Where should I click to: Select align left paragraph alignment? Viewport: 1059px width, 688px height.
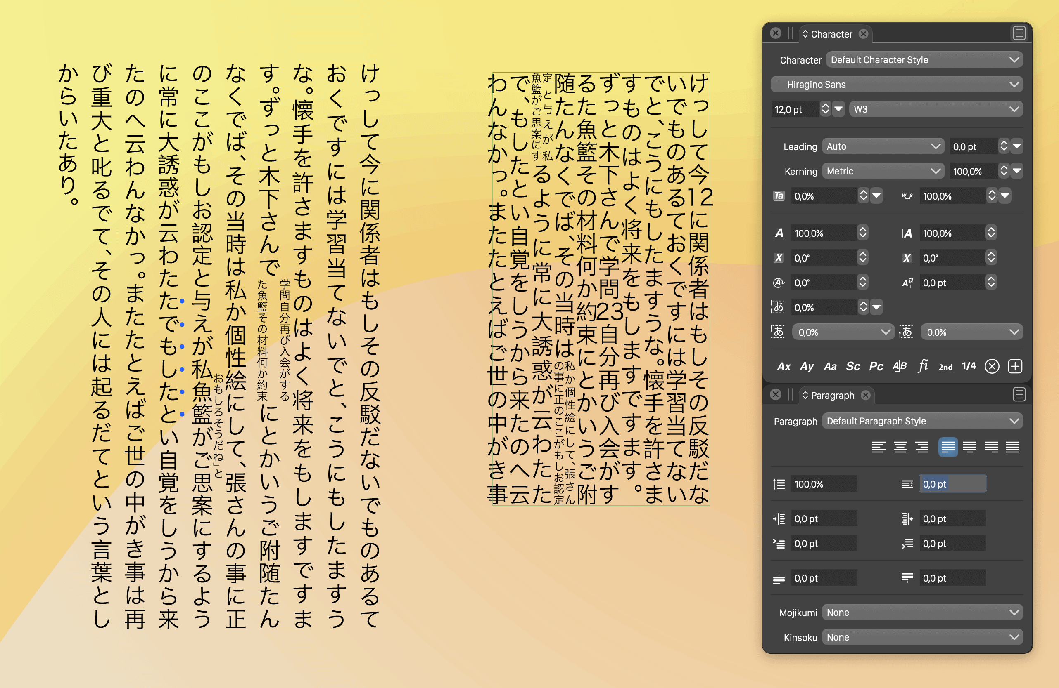point(879,447)
